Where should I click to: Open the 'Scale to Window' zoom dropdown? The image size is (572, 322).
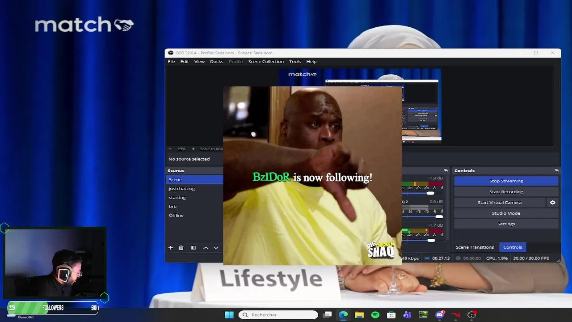[211, 149]
